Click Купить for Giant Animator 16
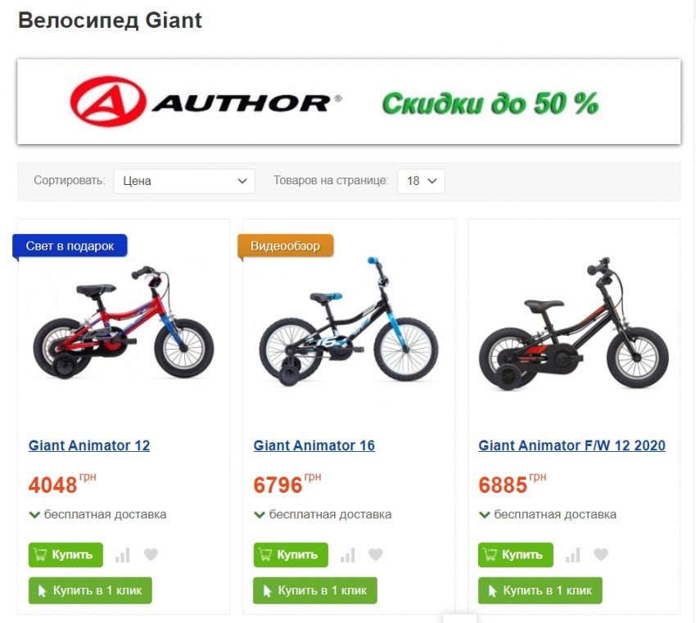The height and width of the screenshot is (623, 696). click(x=291, y=555)
